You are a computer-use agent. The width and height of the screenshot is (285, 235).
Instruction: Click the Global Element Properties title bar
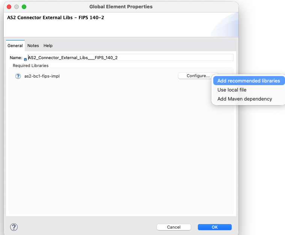click(121, 7)
